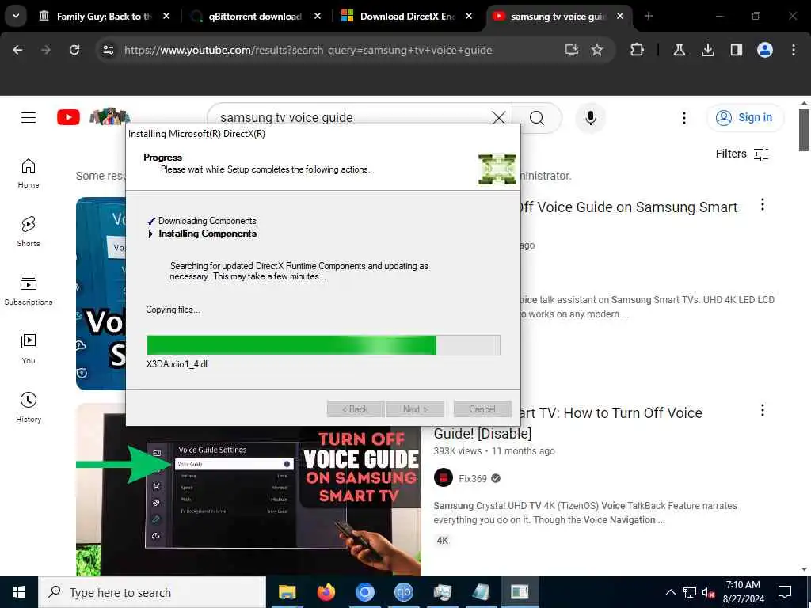Switch to the Family Guy tab
The image size is (811, 608).
point(104,17)
